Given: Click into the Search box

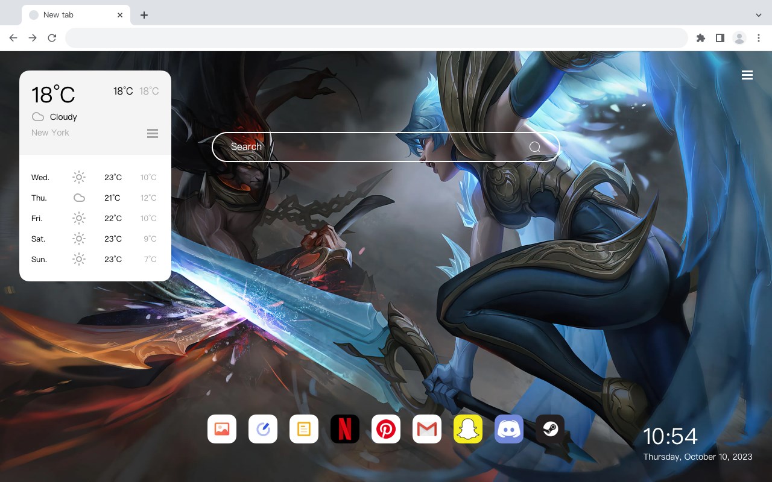Looking at the screenshot, I should coord(386,147).
